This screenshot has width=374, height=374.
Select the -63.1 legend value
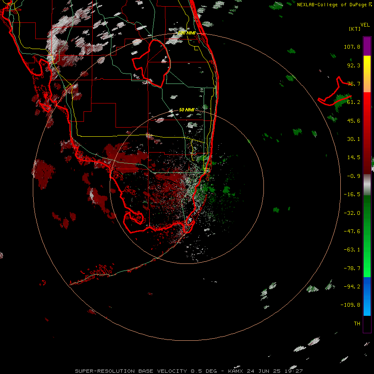coord(352,250)
